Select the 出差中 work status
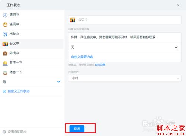Viewport: 186px width, 136px height. pos(32,34)
